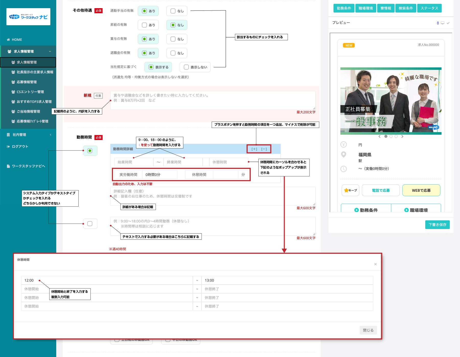Close the 休憩時間 popup with the × icon
The height and width of the screenshot is (357, 460).
pos(375,264)
